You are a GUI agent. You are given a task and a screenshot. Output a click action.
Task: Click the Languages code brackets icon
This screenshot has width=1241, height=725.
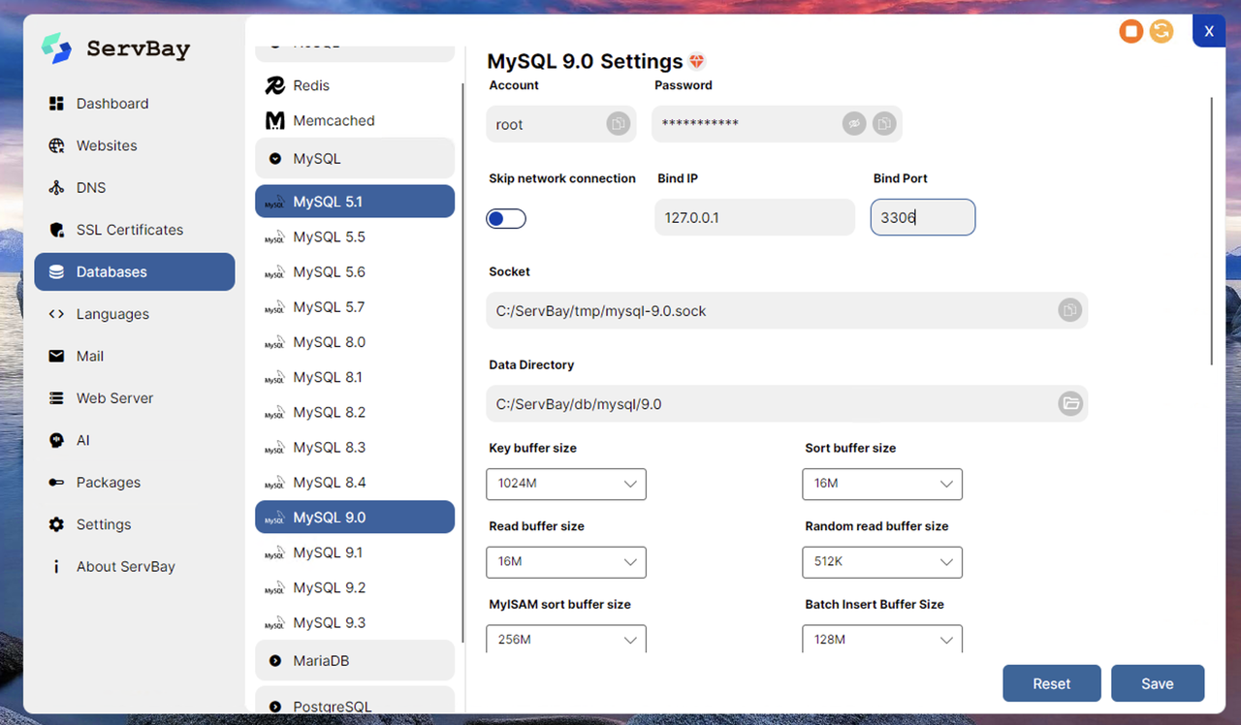[x=56, y=314]
